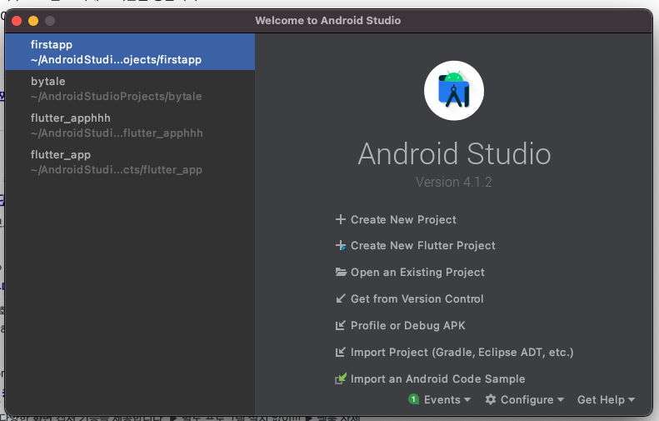Choose Create New Flutter Project
Viewport: 659px width, 421px height.
pos(422,246)
